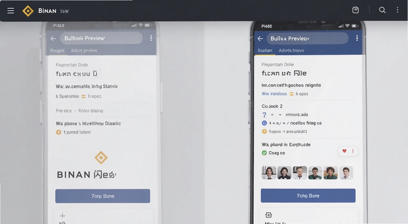The width and height of the screenshot is (408, 224).
Task: Click the yellow swap icon beside 'k epas'
Action: click(291, 94)
